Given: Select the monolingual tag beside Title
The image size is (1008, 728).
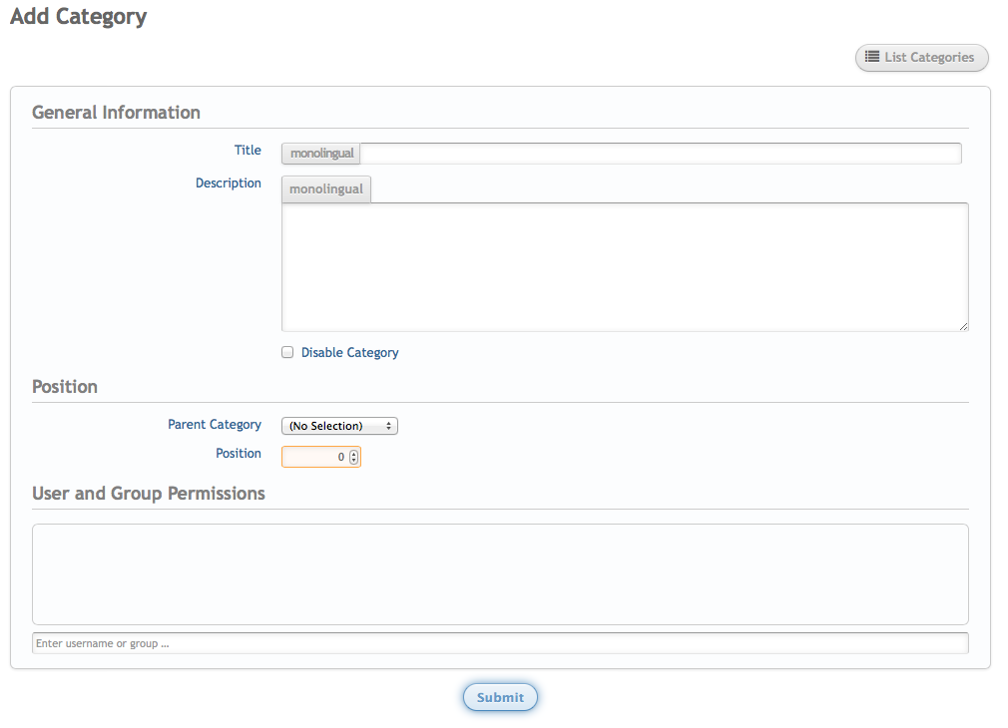Looking at the screenshot, I should click(321, 154).
